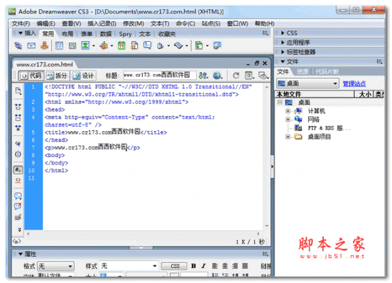Refresh design view icon

click(x=236, y=75)
